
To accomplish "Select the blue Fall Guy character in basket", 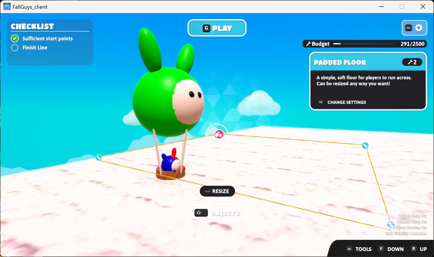I will tap(170, 163).
